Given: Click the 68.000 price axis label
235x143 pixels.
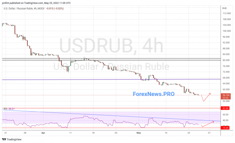Looking at the screenshot, I should (x=226, y=78).
